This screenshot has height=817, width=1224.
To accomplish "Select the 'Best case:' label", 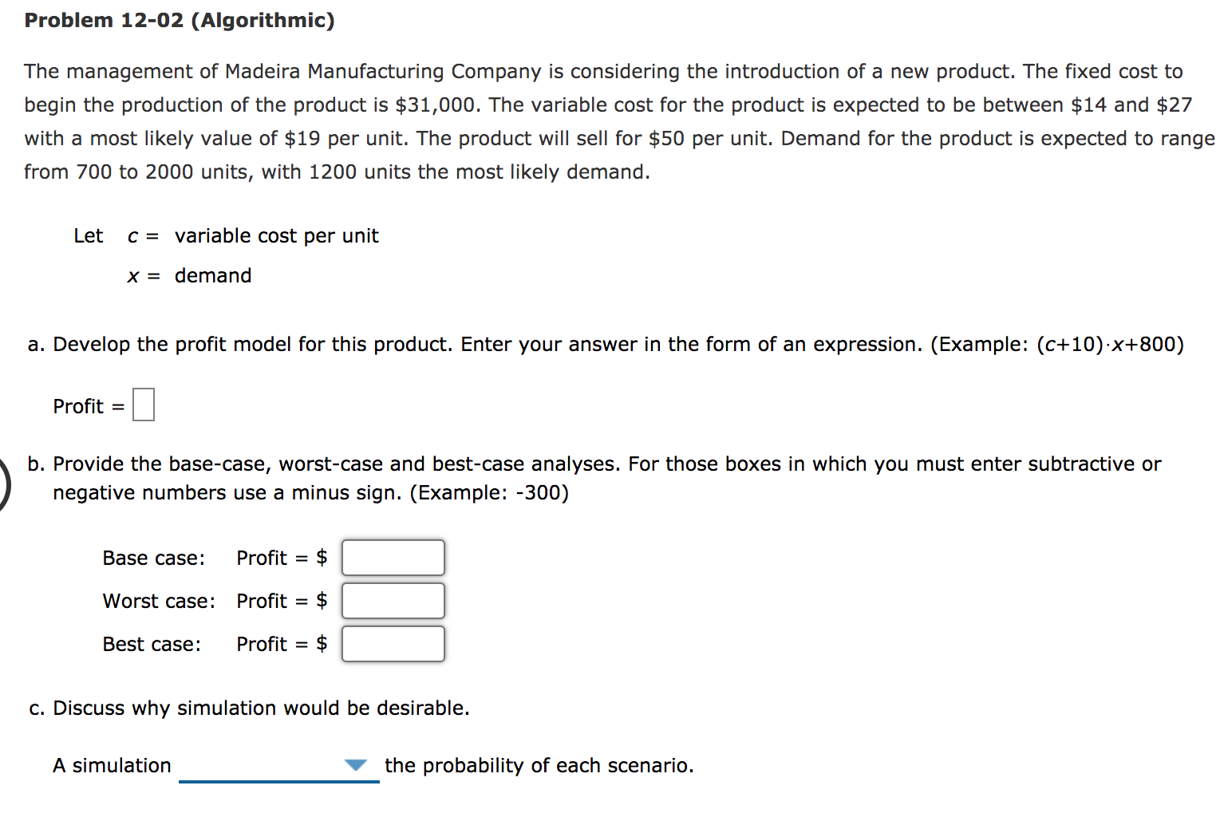I will coord(152,644).
